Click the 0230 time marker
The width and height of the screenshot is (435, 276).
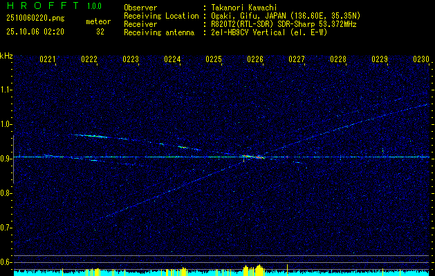click(421, 59)
